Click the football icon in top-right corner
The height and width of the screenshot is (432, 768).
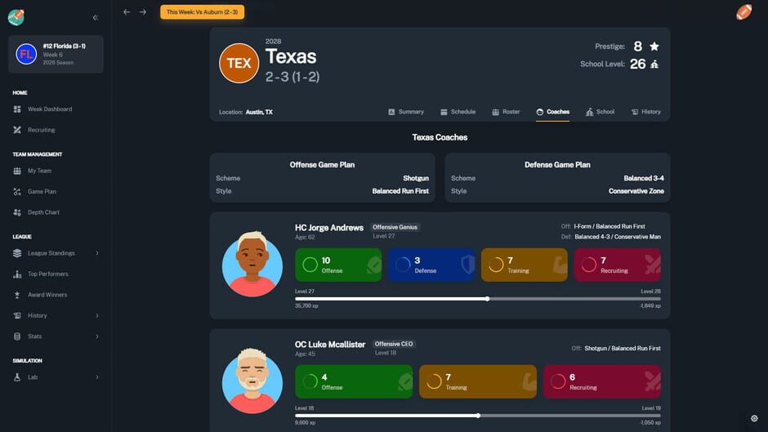point(743,12)
